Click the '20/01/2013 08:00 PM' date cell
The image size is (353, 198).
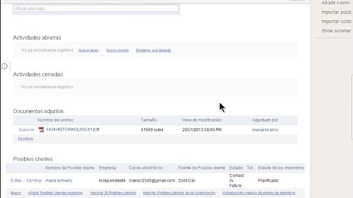(202, 130)
